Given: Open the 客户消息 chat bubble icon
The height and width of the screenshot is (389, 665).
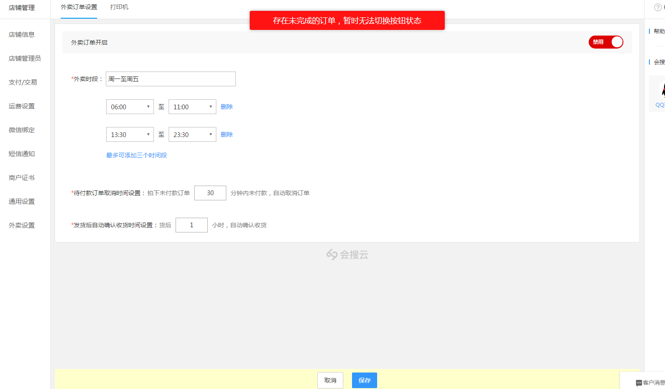Looking at the screenshot, I should (x=639, y=383).
